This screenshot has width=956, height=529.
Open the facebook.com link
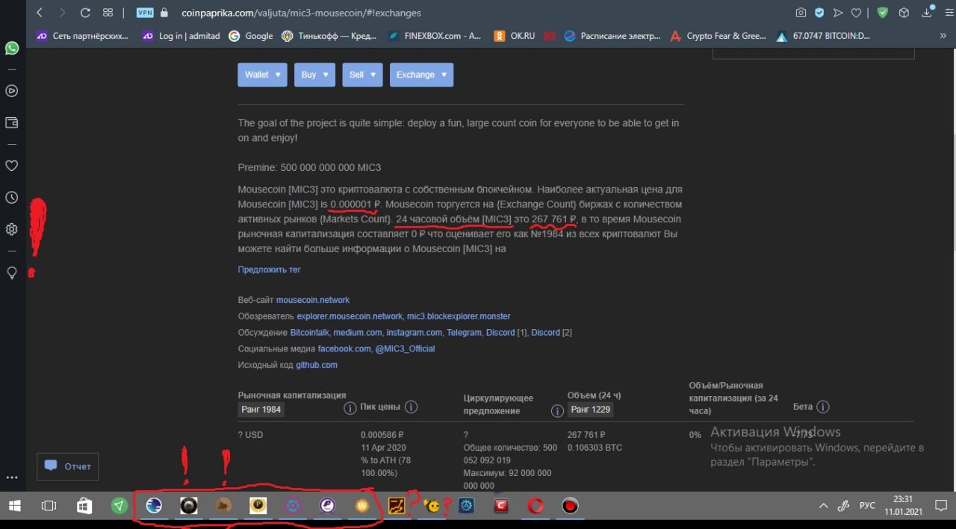point(344,349)
